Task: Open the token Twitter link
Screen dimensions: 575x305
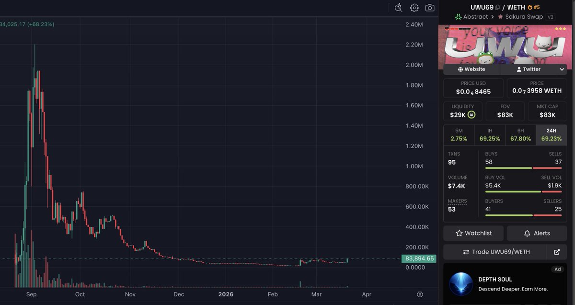Action: (529, 69)
